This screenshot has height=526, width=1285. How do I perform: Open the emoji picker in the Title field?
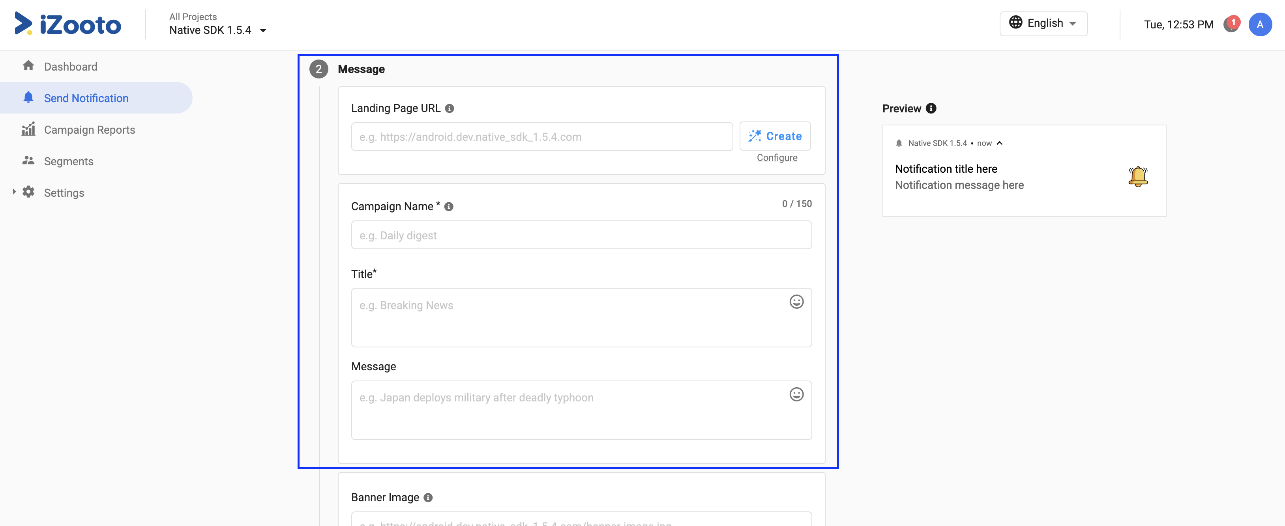796,302
